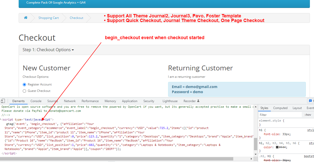Click the 'Complete Pack Of Google Analytics + GA4' banner text
The width and height of the screenshot is (314, 162).
click(x=56, y=3)
